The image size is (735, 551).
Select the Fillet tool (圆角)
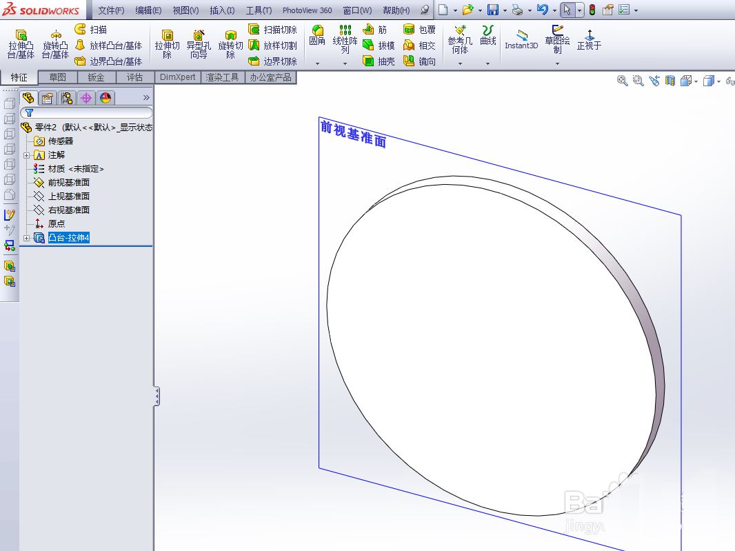tap(317, 35)
